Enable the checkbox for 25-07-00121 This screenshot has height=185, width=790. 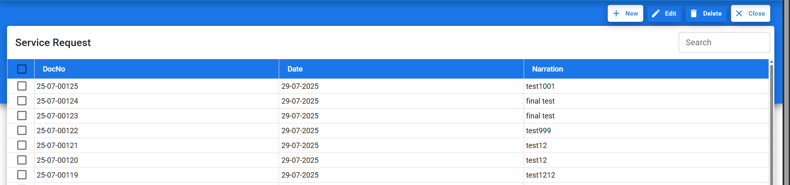pos(22,145)
